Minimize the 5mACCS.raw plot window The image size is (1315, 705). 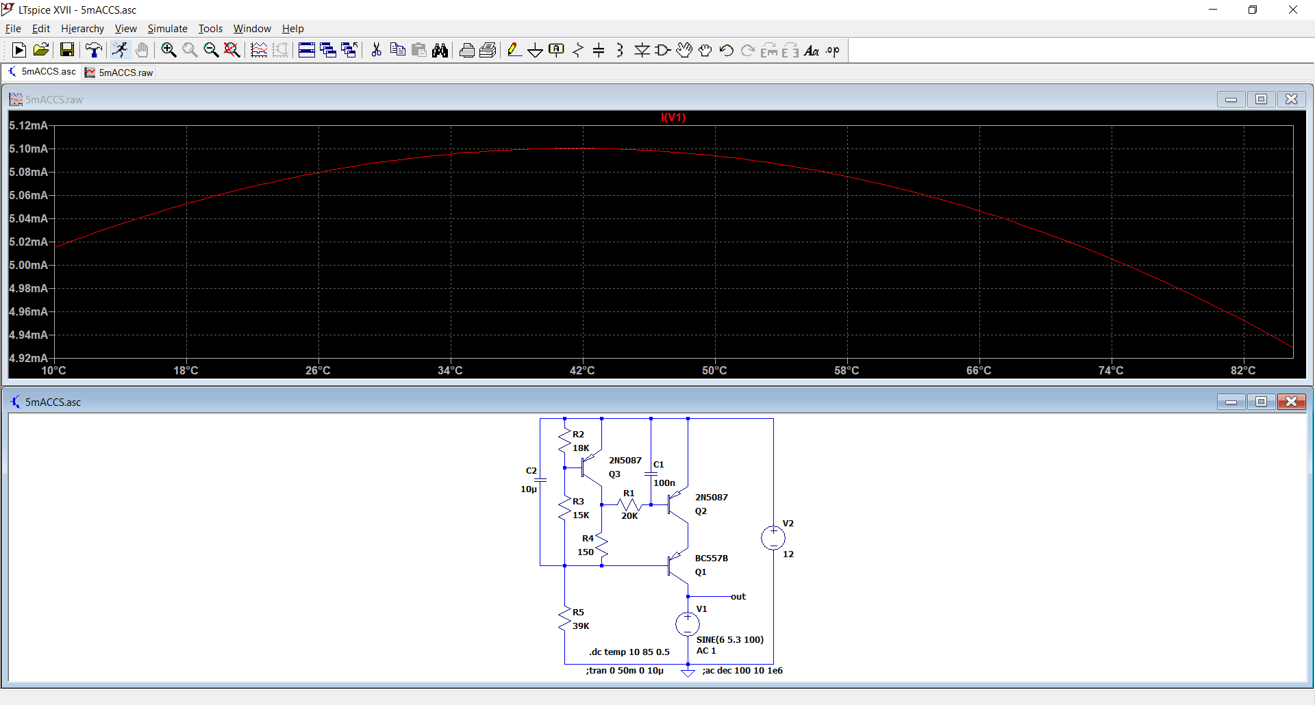1231,99
